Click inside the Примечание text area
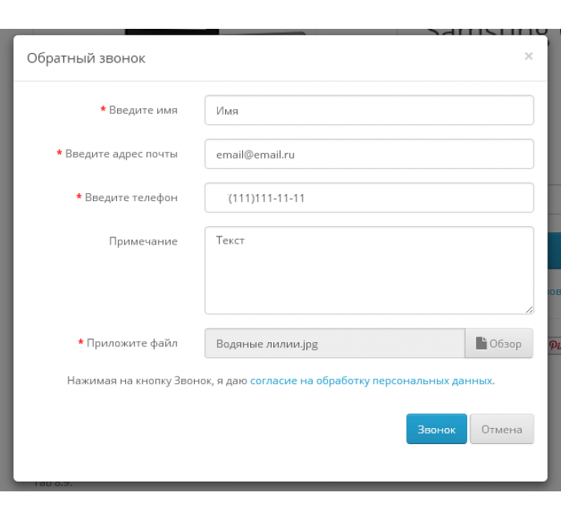561x521 pixels. 369,270
